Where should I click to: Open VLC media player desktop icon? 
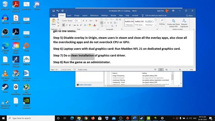[5, 75]
